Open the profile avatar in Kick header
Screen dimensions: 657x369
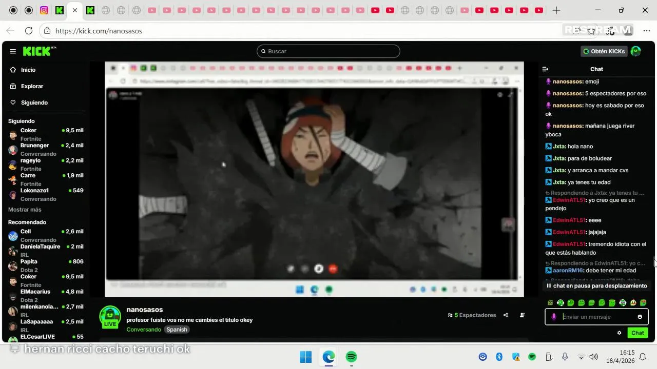636,51
